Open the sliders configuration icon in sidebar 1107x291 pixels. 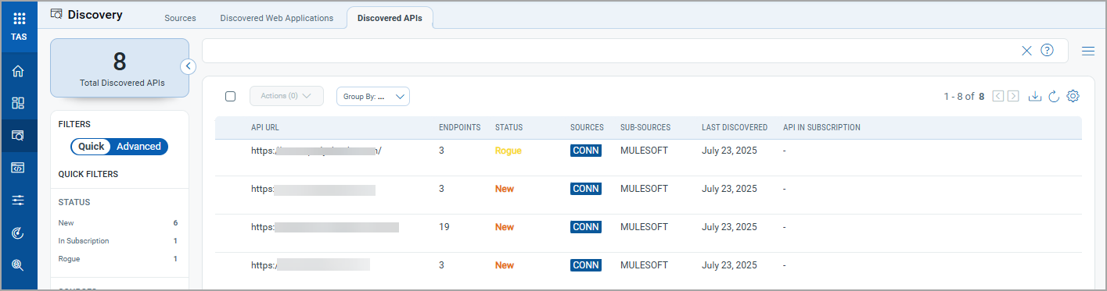pyautogui.click(x=19, y=201)
